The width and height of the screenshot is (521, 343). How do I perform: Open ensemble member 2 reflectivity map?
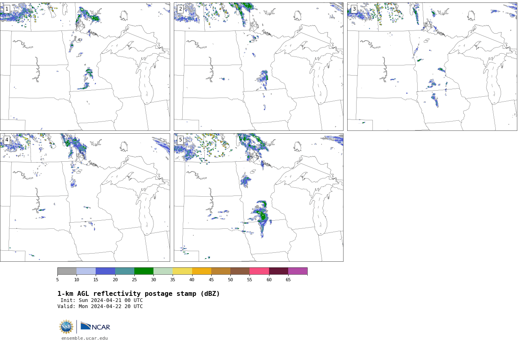(258, 67)
